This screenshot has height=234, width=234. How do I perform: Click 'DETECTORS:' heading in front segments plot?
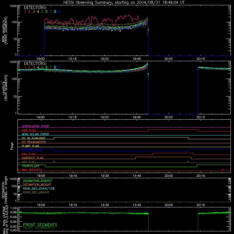(x=35, y=8)
